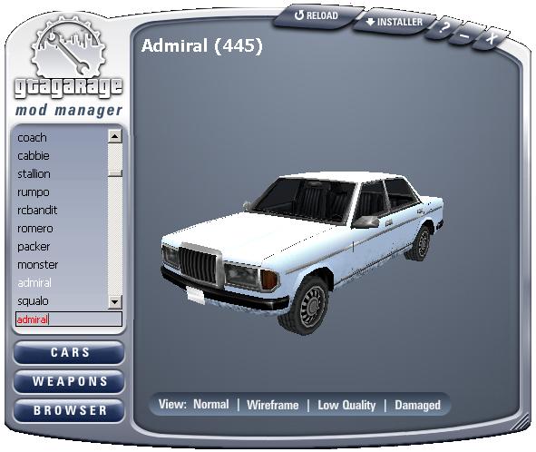
Task: Open help via question mark icon
Action: (443, 27)
